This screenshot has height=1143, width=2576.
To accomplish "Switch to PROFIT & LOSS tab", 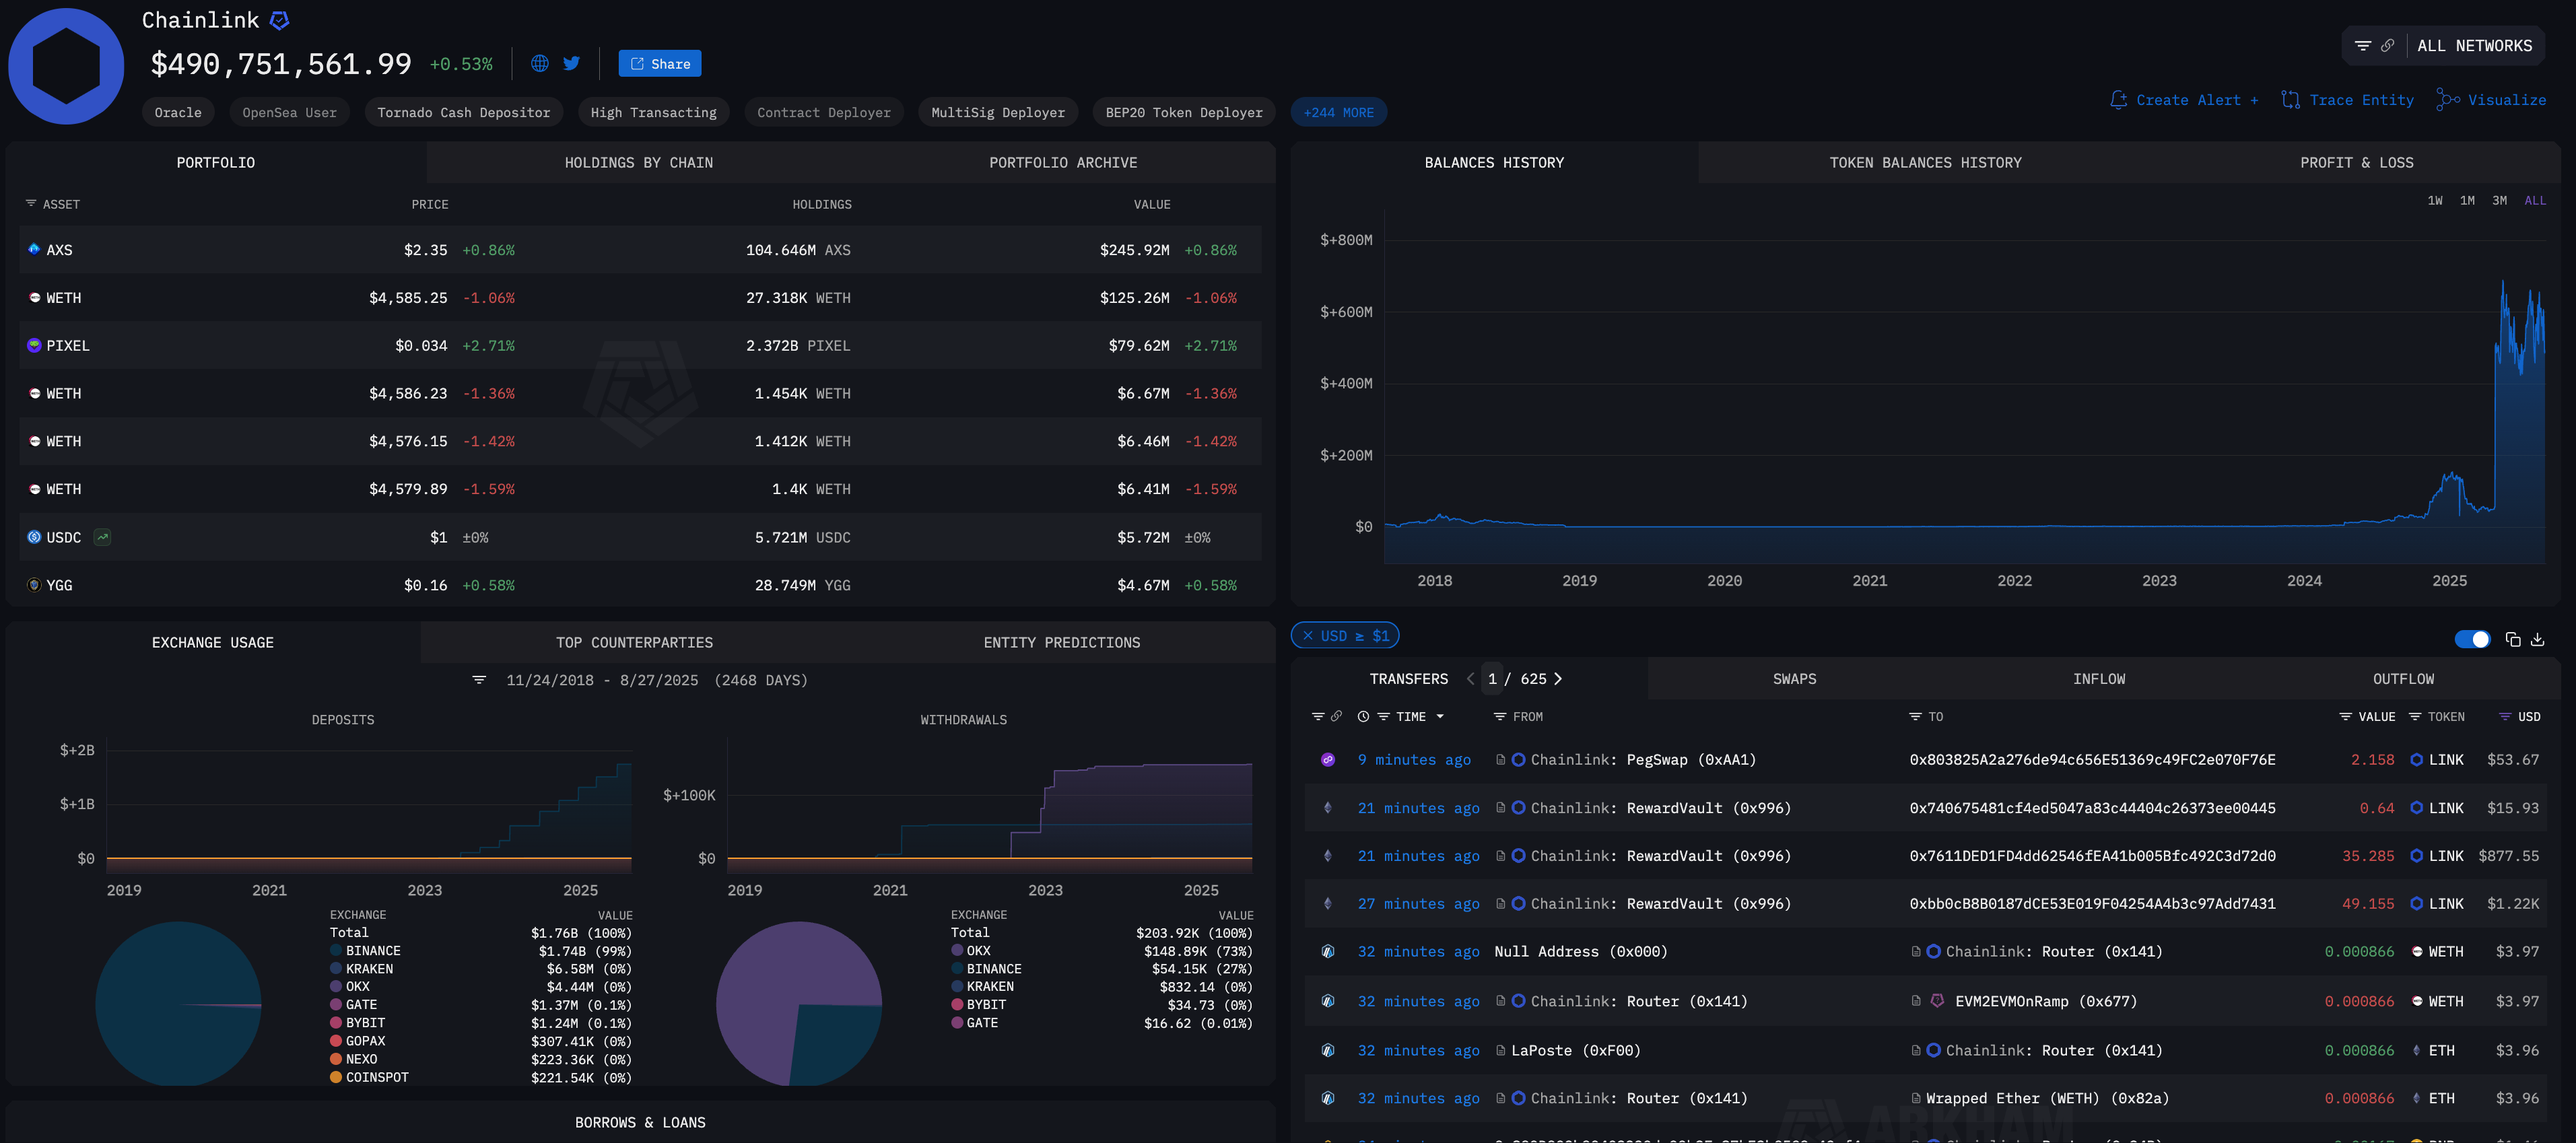I will pos(2356,162).
